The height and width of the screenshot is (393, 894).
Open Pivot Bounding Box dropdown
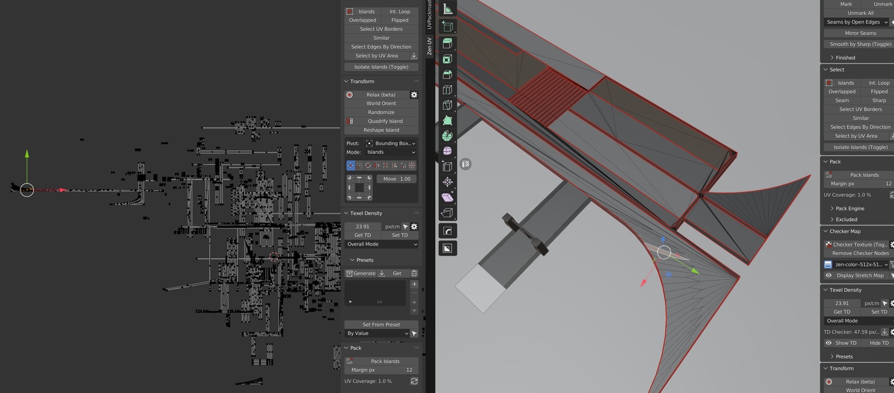tap(391, 143)
